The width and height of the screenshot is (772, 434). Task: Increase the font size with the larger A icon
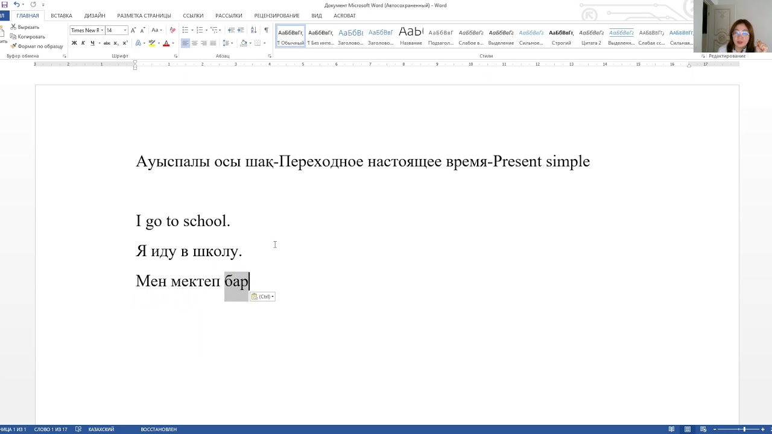pos(133,30)
